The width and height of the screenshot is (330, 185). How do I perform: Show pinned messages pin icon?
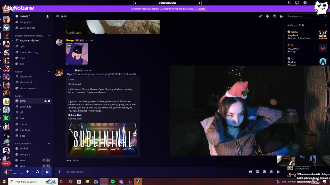click(274, 16)
